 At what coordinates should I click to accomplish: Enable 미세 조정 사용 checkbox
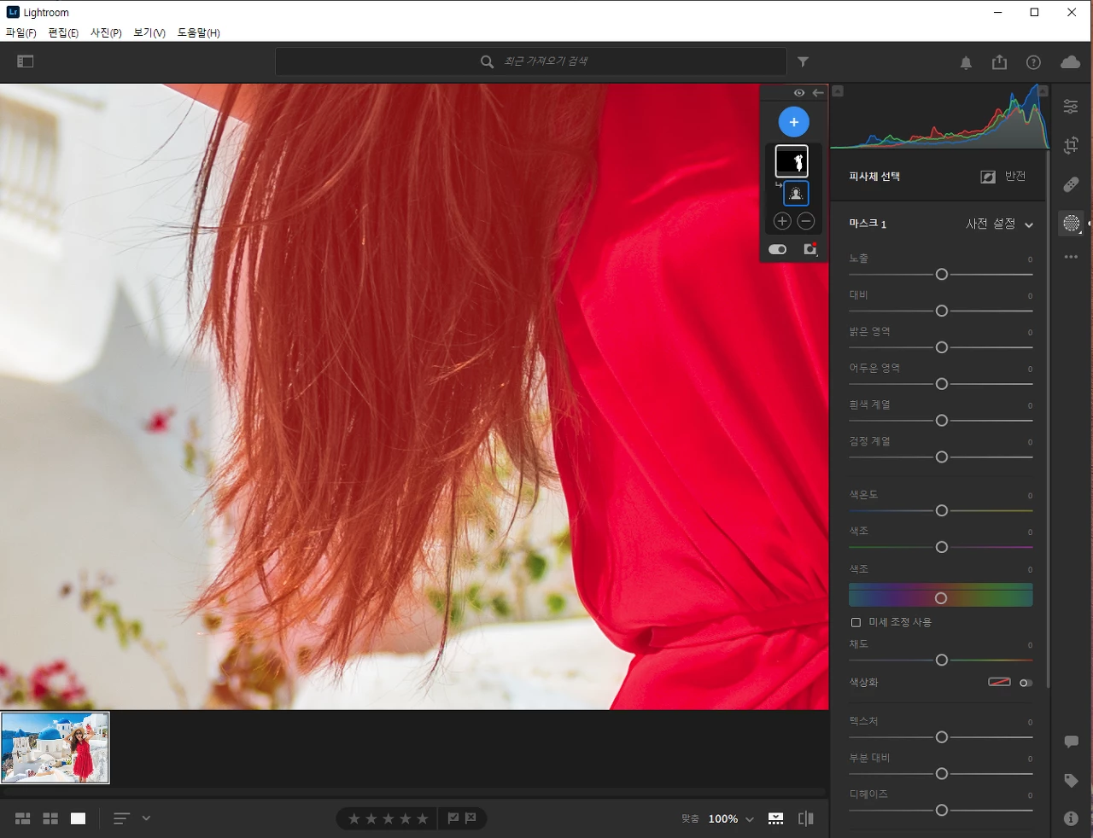point(856,622)
